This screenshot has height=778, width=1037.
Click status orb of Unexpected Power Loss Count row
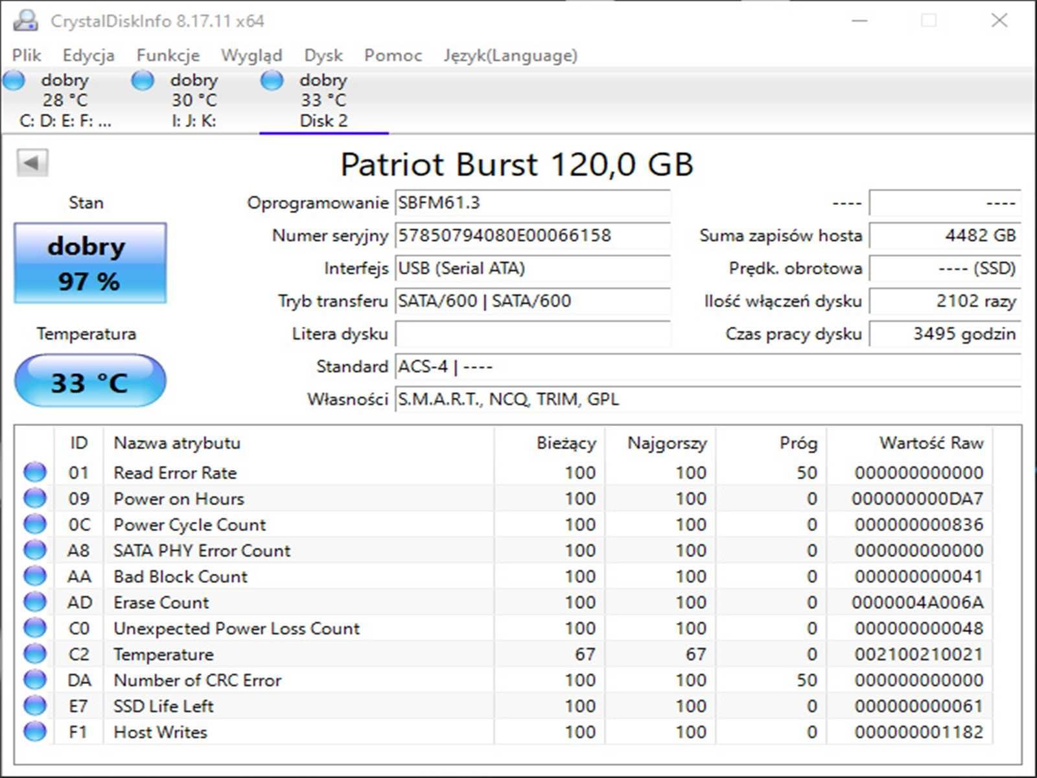coord(35,628)
